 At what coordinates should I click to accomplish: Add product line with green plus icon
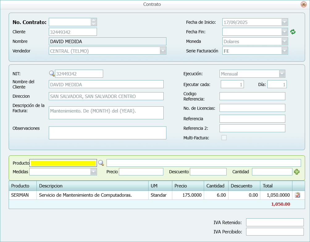pyautogui.click(x=297, y=172)
